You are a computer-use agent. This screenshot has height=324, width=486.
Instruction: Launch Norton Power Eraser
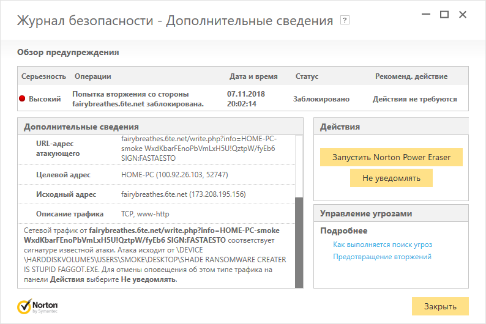tap(391, 157)
